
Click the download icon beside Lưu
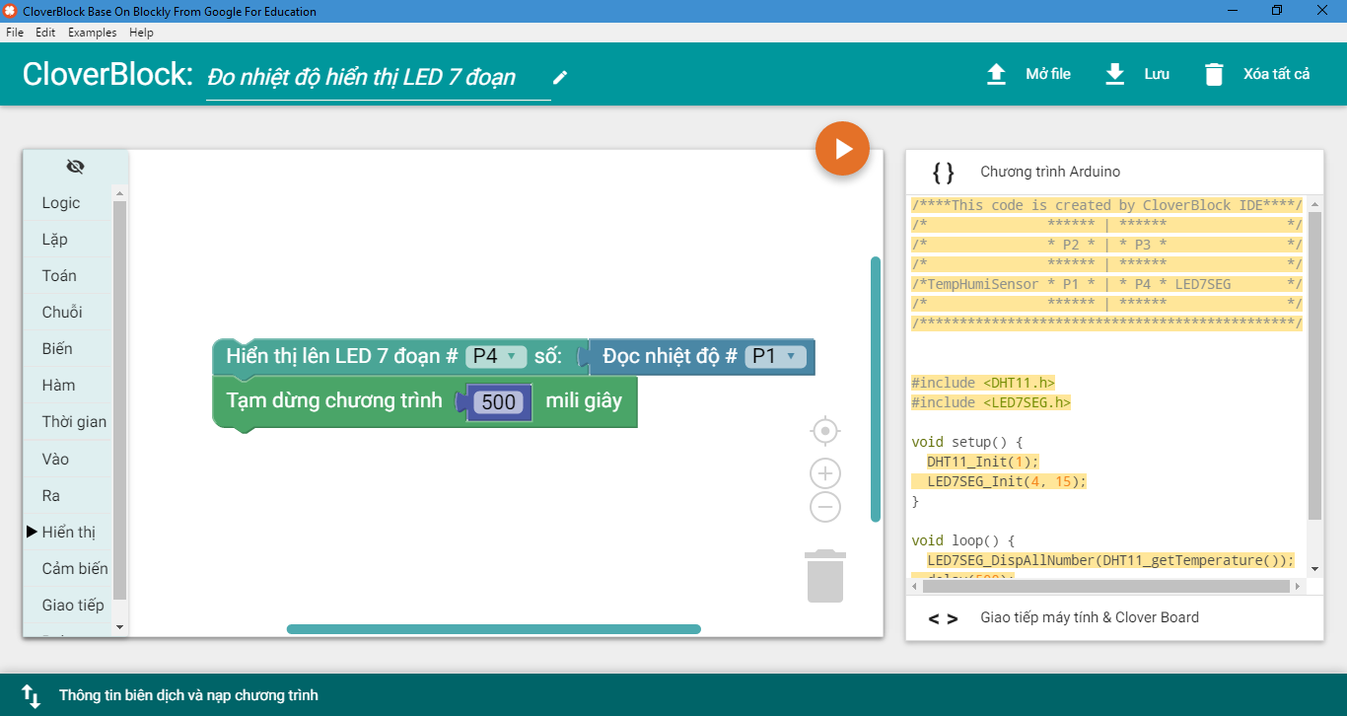tap(1115, 74)
